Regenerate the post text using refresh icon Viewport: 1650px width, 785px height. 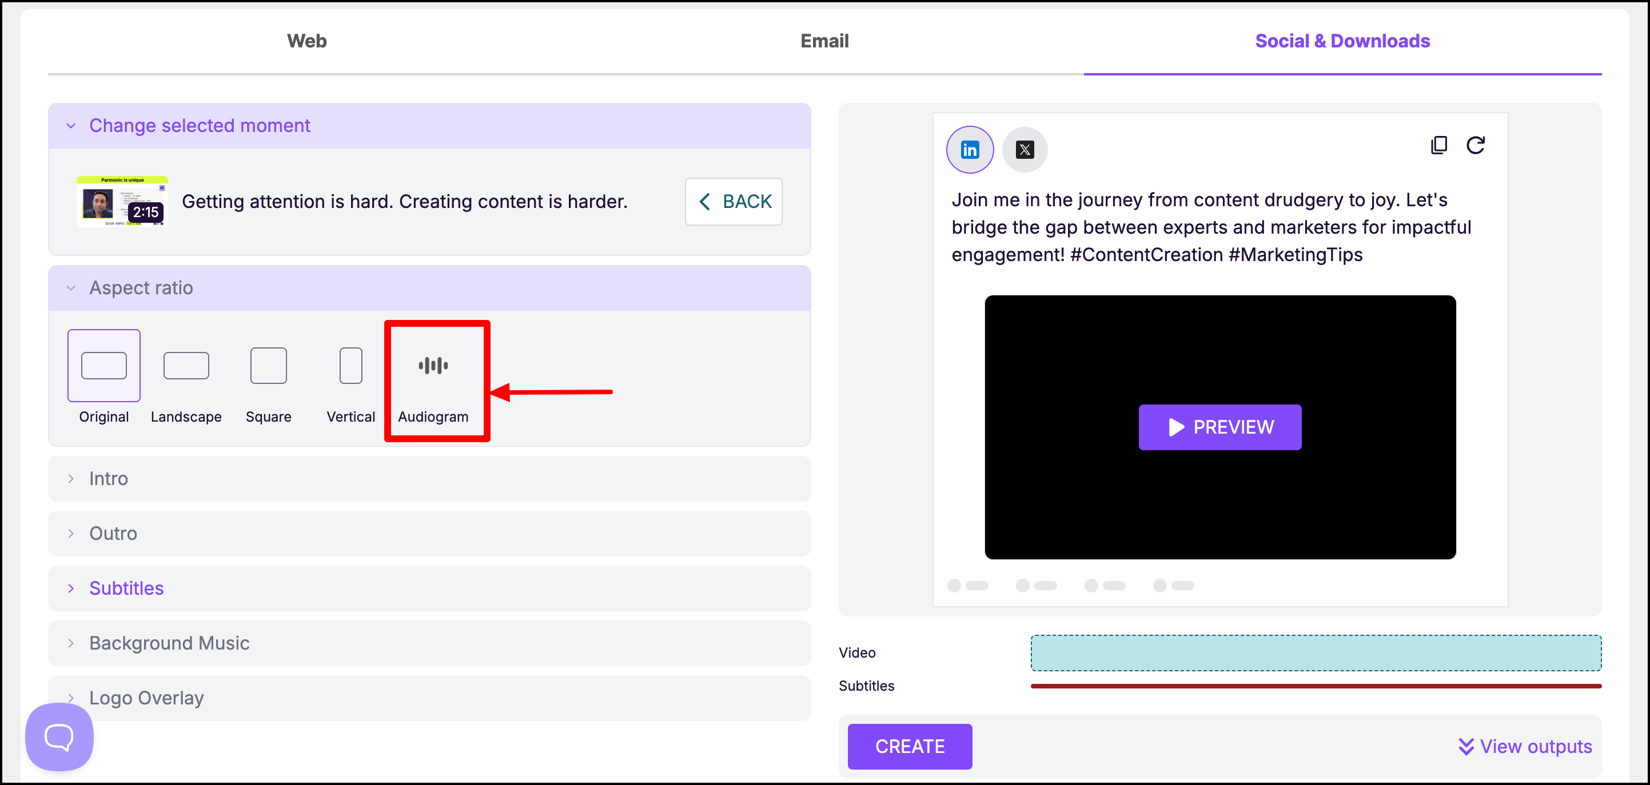pos(1475,145)
